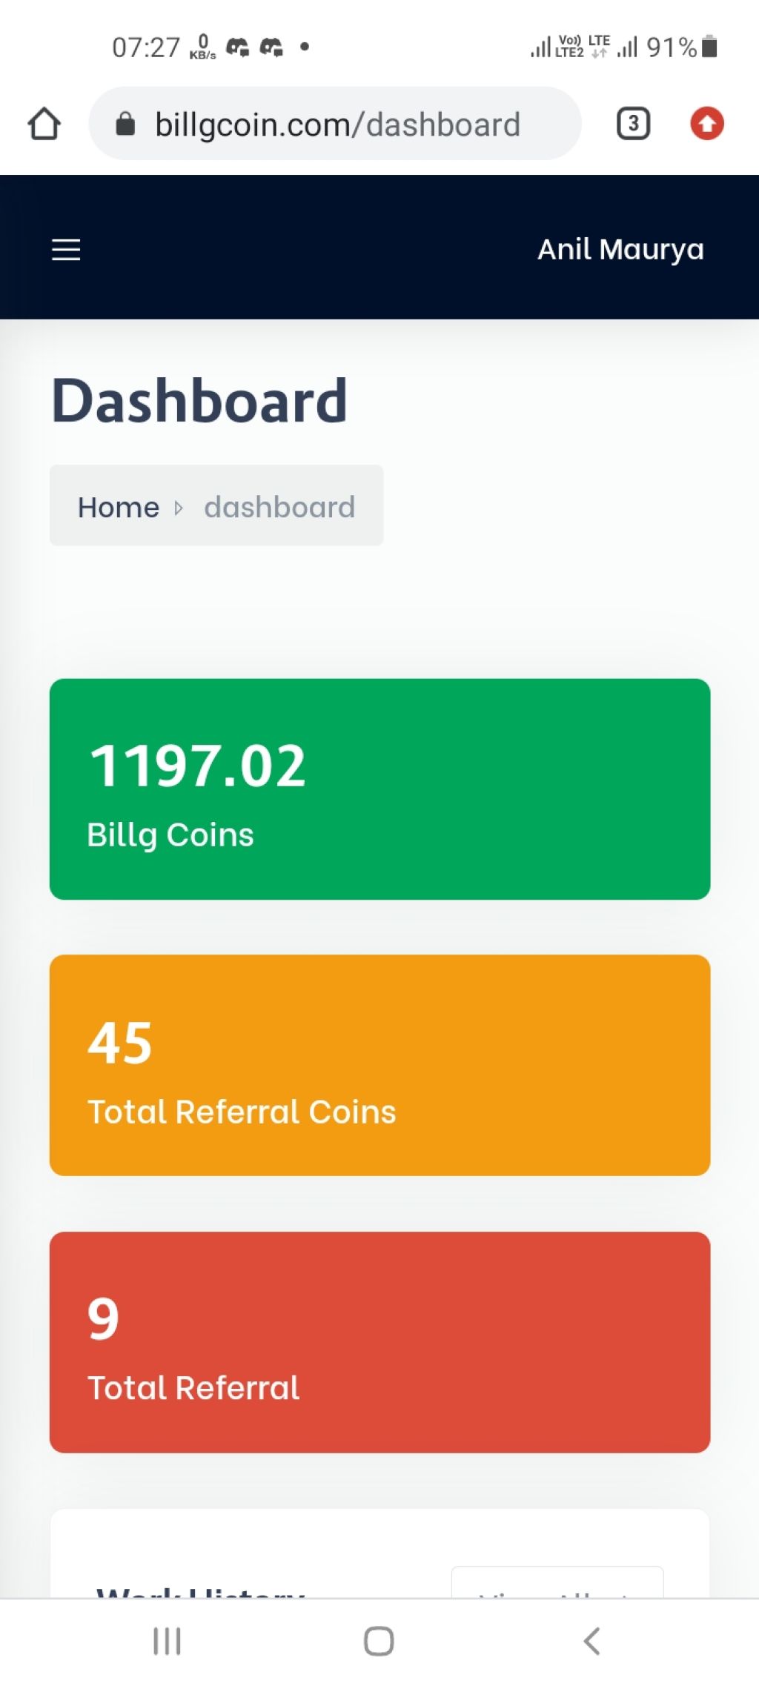Click the View All button in Work History
This screenshot has width=759, height=1686.
point(557,1583)
